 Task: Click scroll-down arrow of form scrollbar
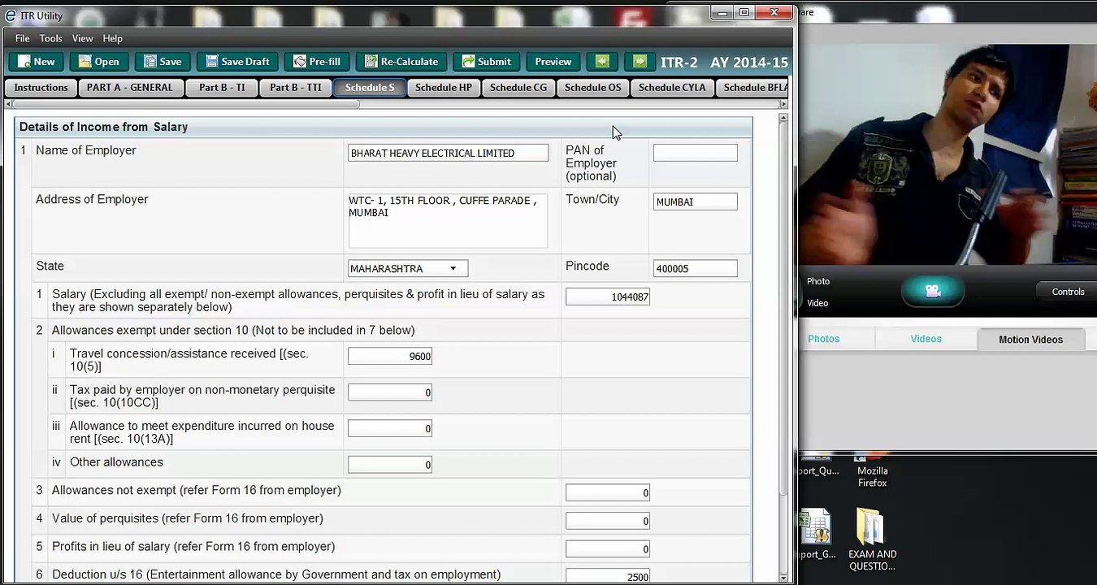point(783,578)
